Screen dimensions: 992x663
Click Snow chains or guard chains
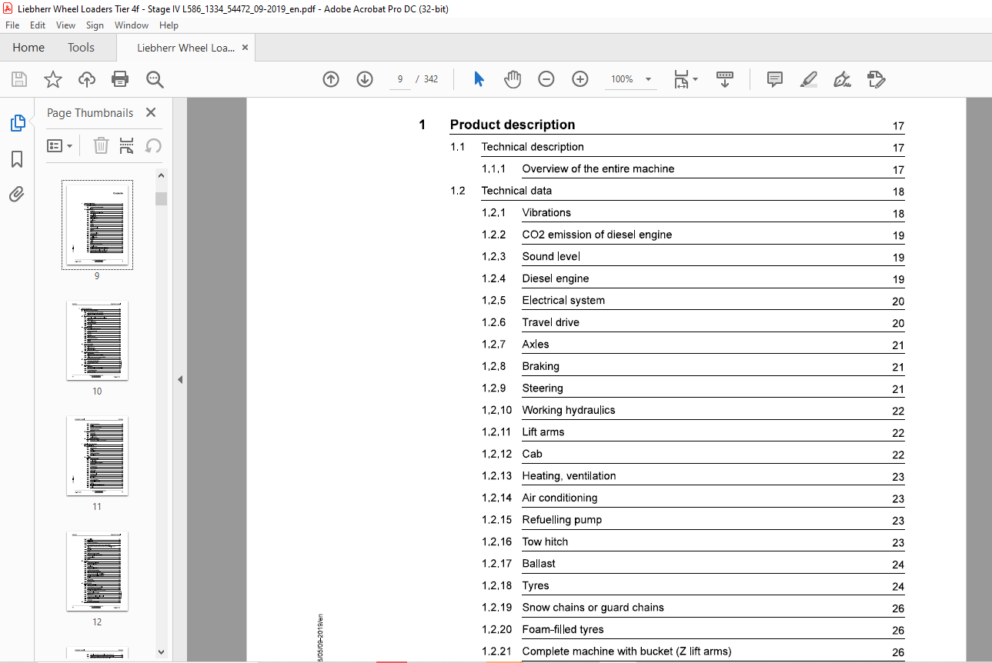[x=593, y=608]
